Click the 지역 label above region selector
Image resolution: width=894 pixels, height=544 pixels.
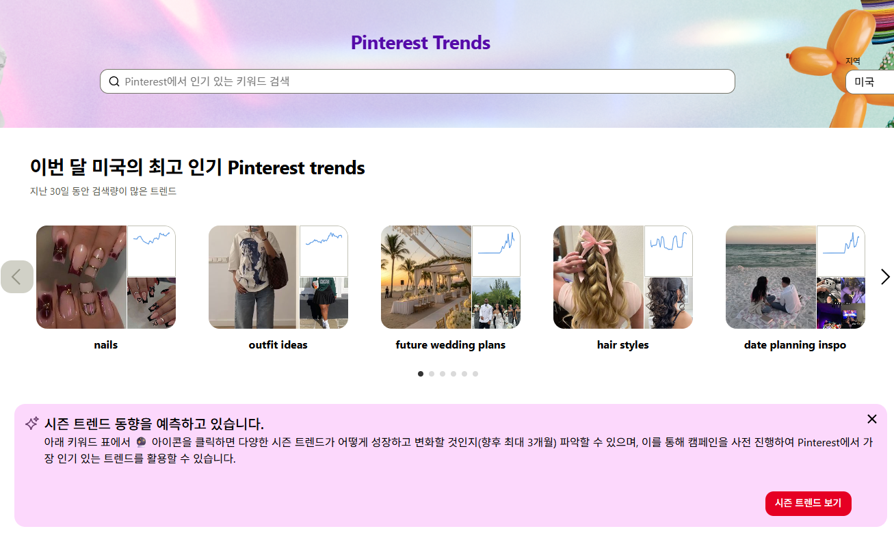[853, 62]
